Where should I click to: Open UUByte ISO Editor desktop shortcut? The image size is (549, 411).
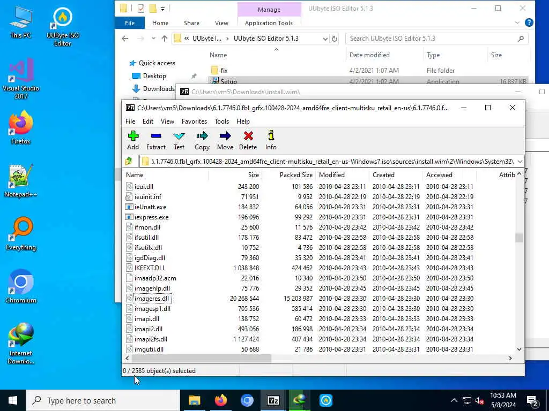[x=63, y=27]
